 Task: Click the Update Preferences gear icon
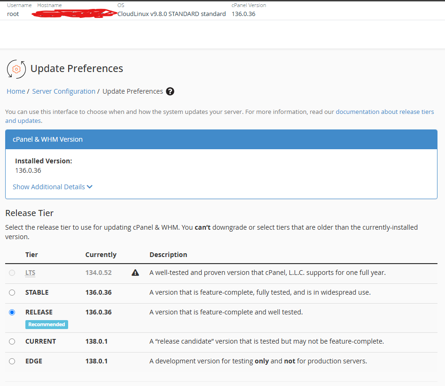[x=16, y=69]
